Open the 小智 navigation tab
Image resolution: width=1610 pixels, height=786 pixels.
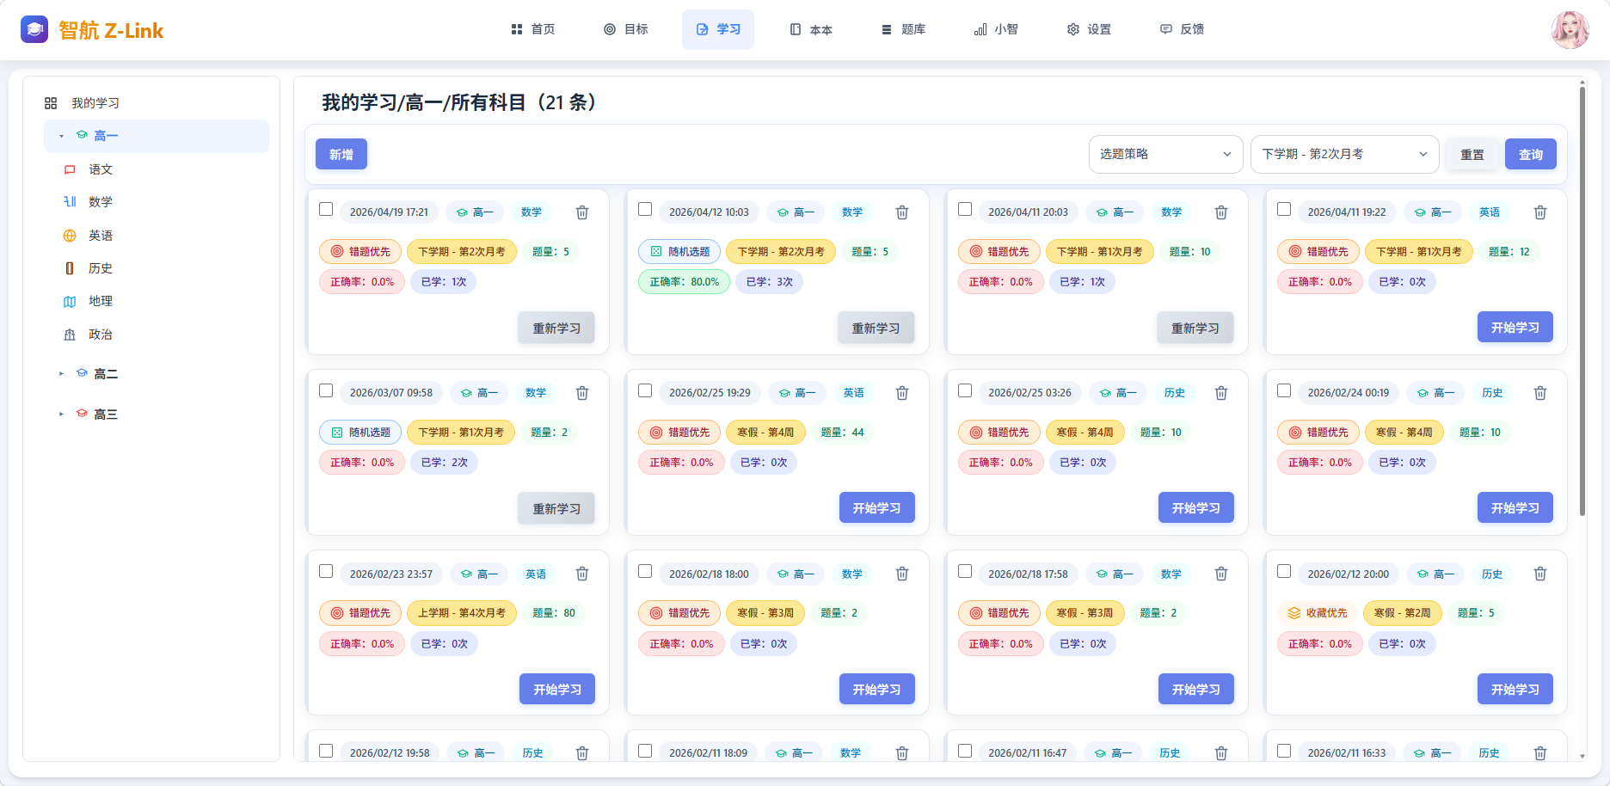(x=996, y=29)
